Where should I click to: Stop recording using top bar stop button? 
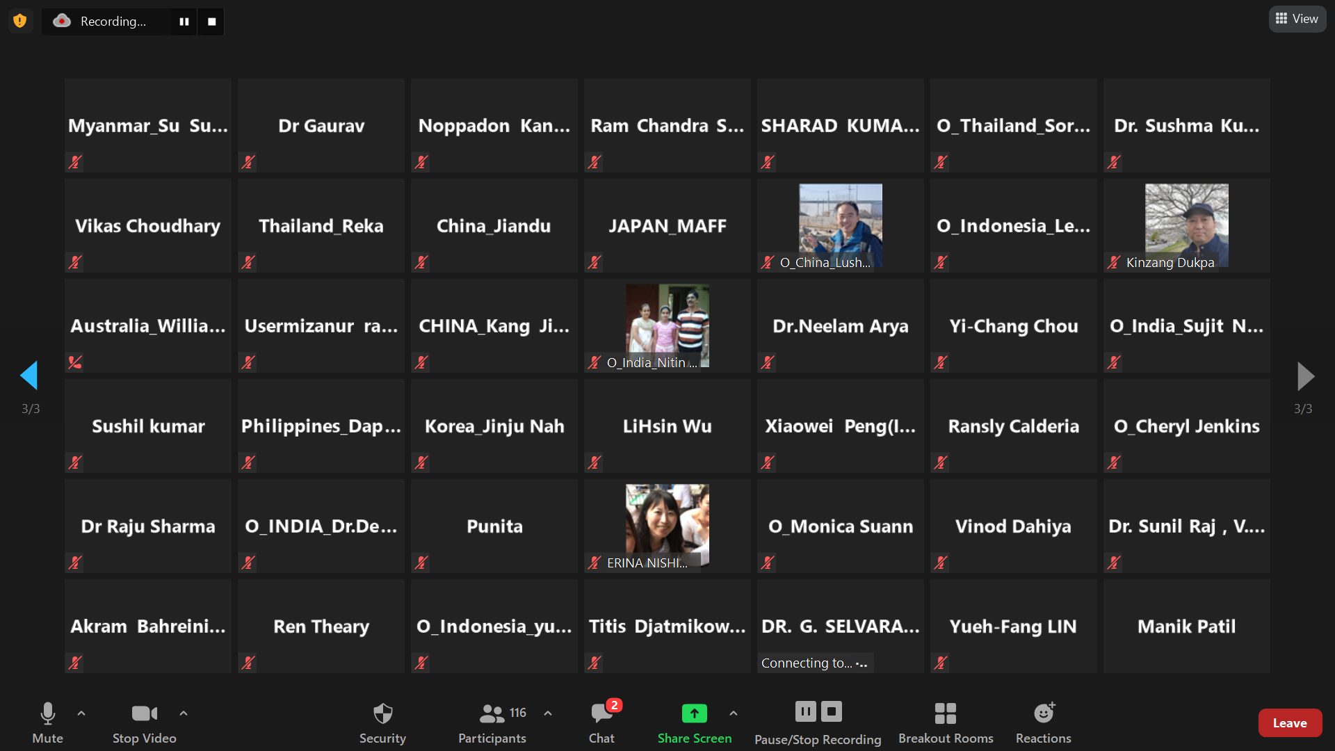(x=211, y=22)
